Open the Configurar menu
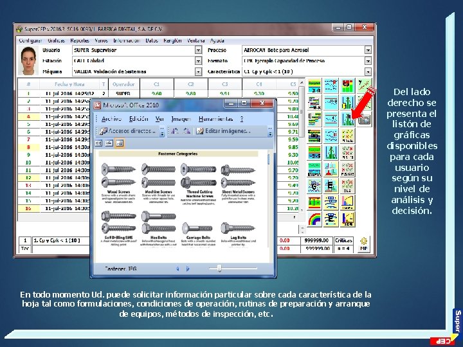 pos(30,40)
